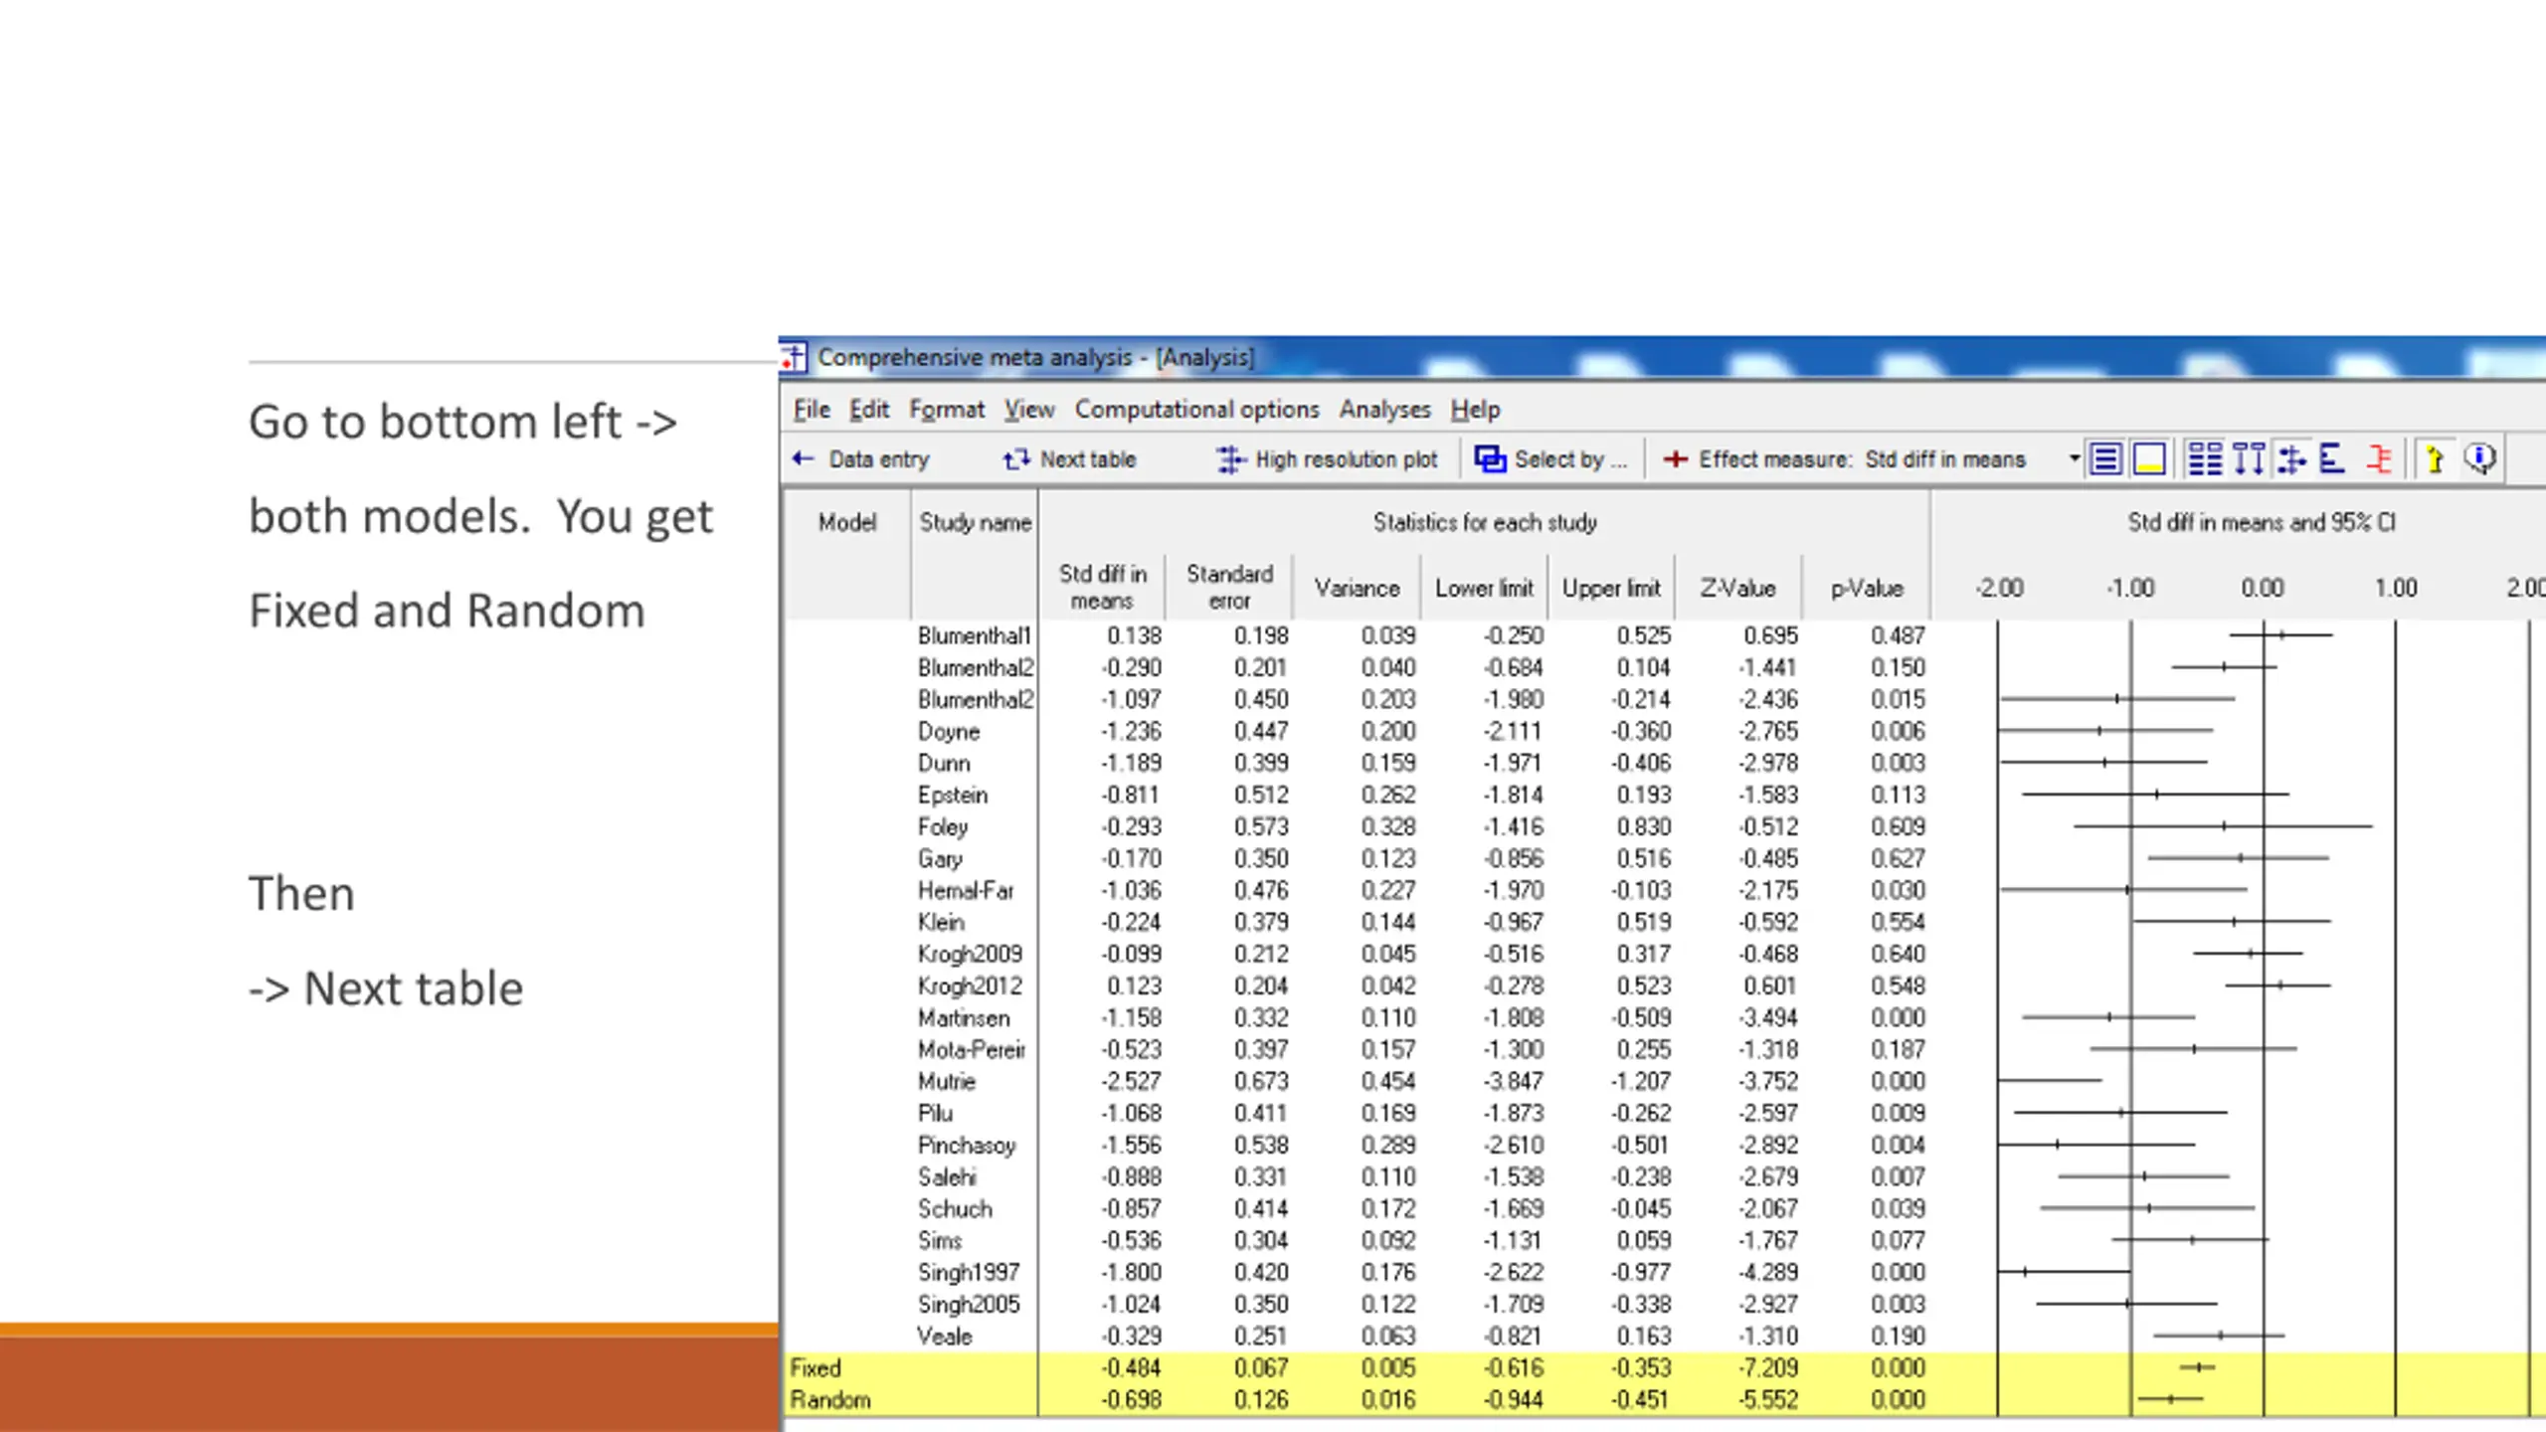The width and height of the screenshot is (2546, 1432).
Task: Toggle the forest plot display icon
Action: [2291, 459]
